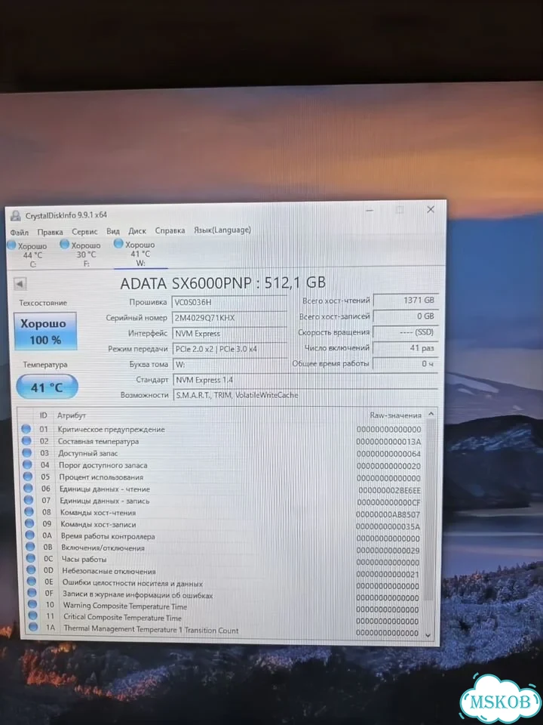This screenshot has width=543, height=725.
Task: Click the status circle for attribute 02
Action: click(27, 441)
